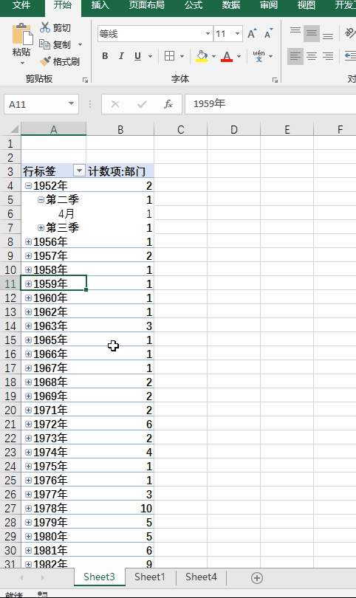
Task: Click bottom align icon
Action: click(x=328, y=35)
